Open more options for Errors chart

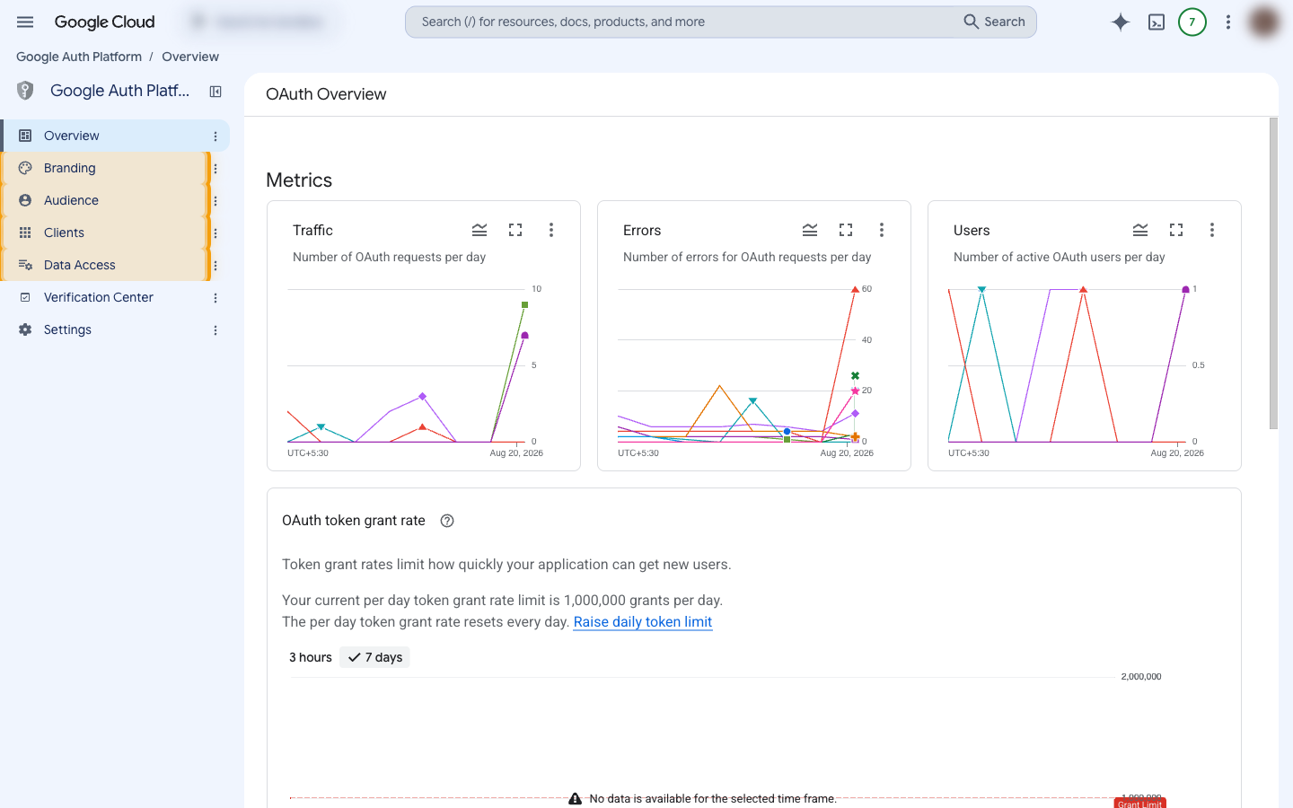coord(882,230)
